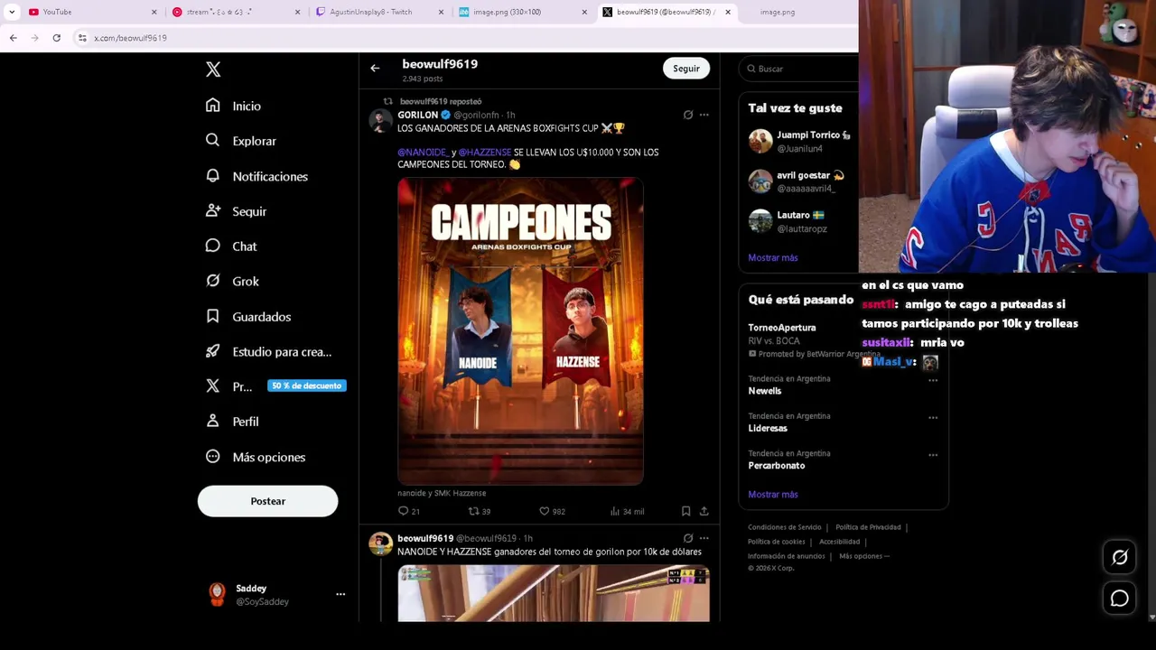Screen dimensions: 1156x650
Task: Show more trends link
Action: [x=773, y=495]
